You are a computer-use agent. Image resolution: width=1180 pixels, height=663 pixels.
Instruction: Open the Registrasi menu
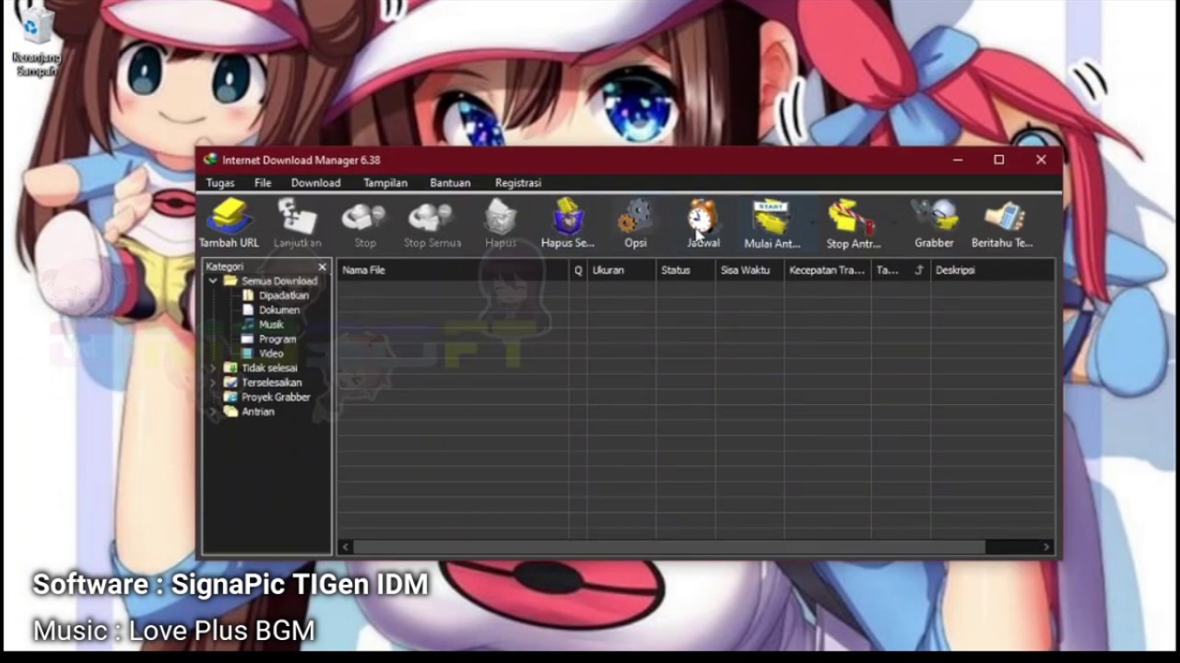(518, 182)
